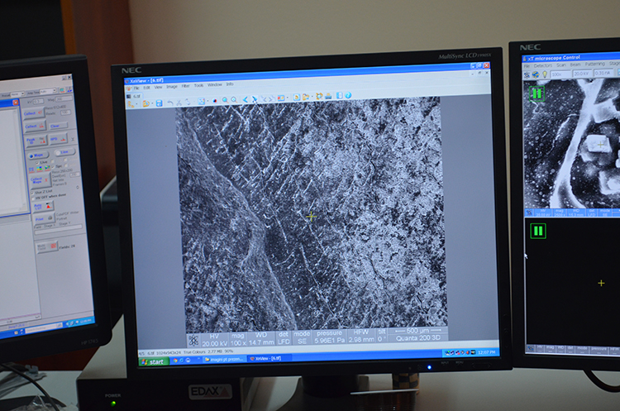Click the Print button in EDAX panel
This screenshot has height=411, width=620.
click(44, 218)
